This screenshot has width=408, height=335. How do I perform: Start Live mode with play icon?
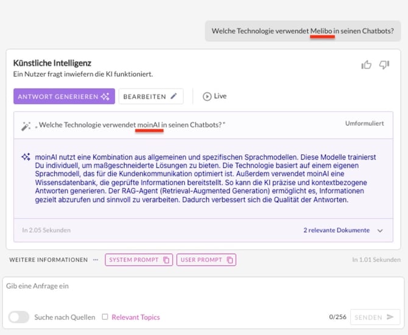[x=207, y=96]
